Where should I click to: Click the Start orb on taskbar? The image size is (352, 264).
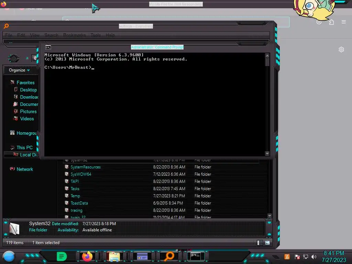9,256
